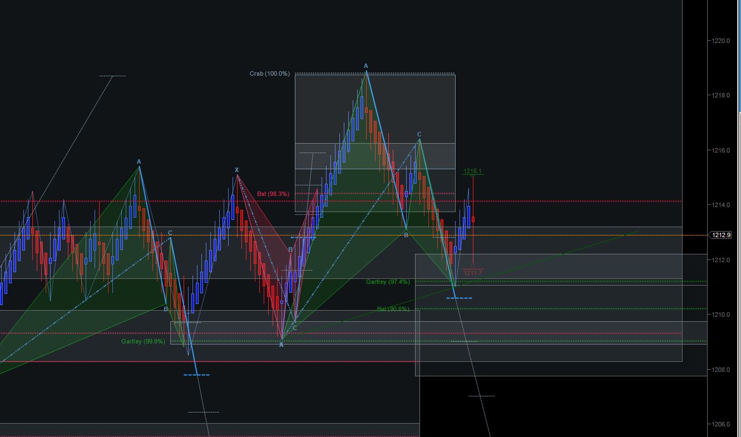
Task: Click the green 1215.1 price tag
Action: tap(473, 171)
